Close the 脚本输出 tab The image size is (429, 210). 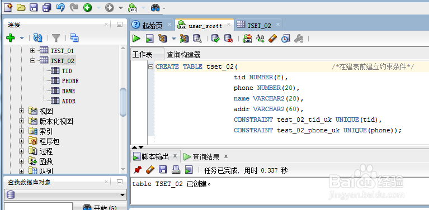click(175, 156)
